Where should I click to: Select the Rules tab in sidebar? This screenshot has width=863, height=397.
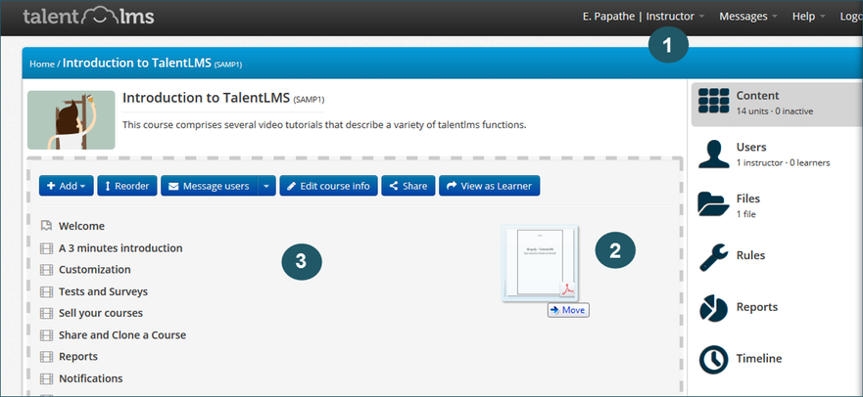[777, 257]
